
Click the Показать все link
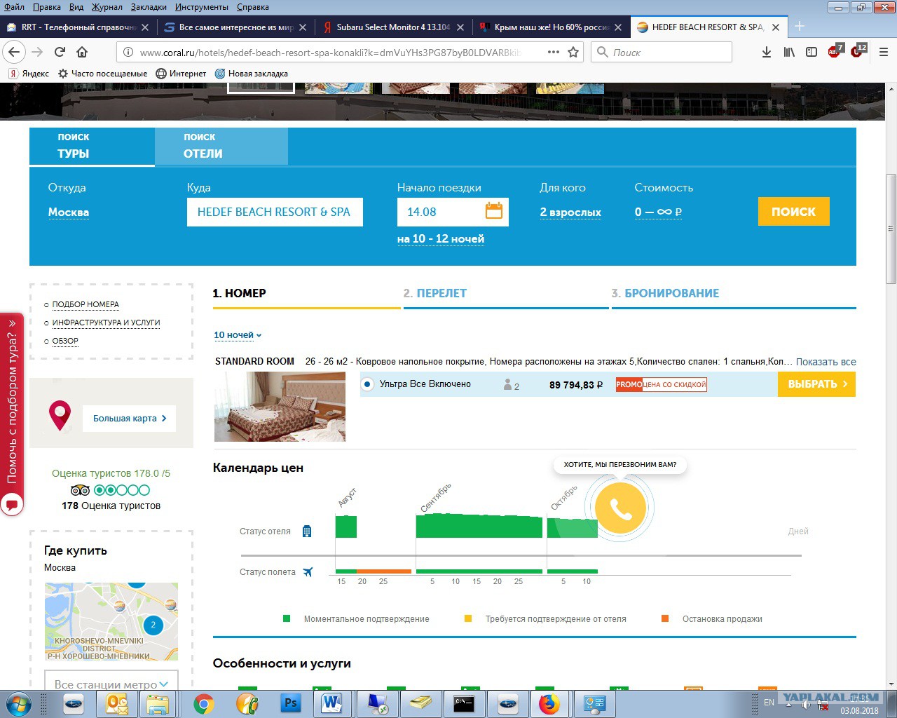[826, 362]
